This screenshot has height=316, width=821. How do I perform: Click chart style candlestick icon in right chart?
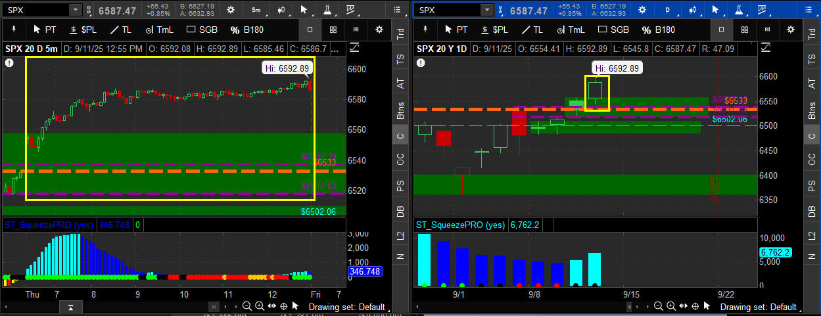pyautogui.click(x=692, y=10)
